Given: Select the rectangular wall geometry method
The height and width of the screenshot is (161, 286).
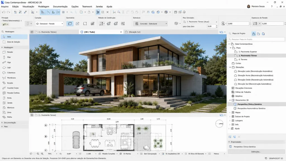Looking at the screenshot, I should click(85, 23).
